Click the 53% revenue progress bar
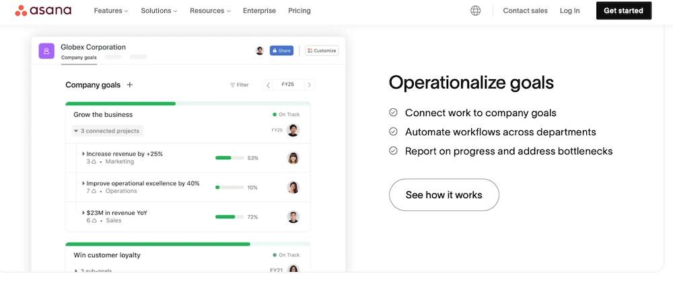 pyautogui.click(x=229, y=158)
